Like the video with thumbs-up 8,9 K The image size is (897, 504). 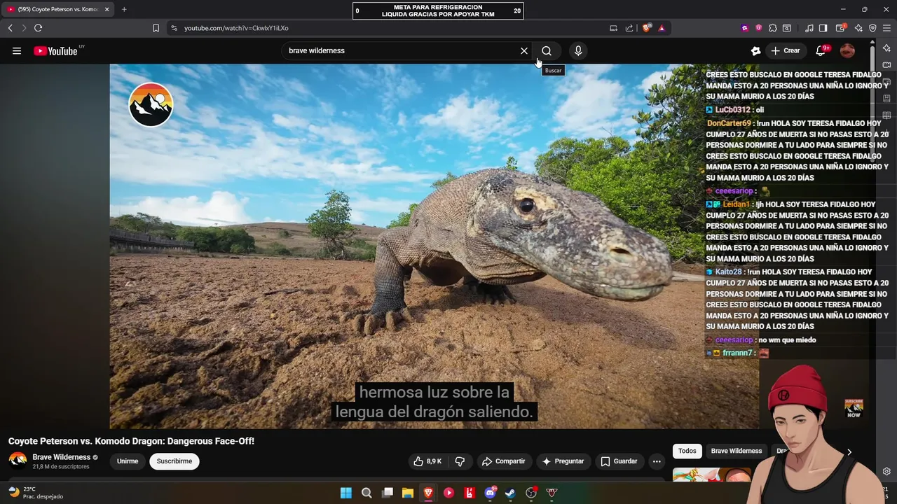click(427, 461)
